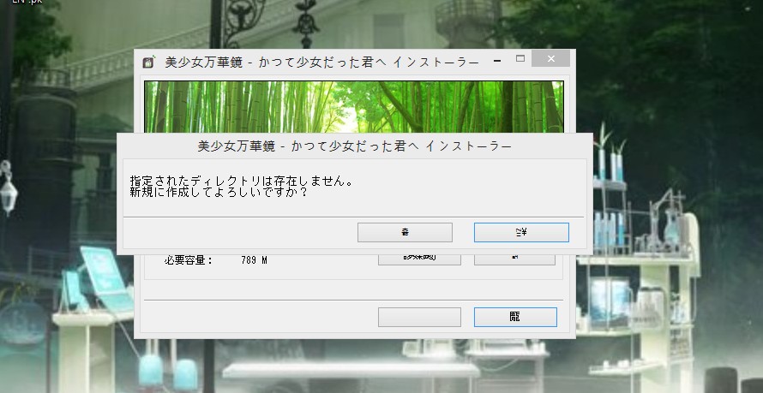The width and height of the screenshot is (763, 393).
Task: Click the bamboo forest banner image
Action: [x=353, y=106]
